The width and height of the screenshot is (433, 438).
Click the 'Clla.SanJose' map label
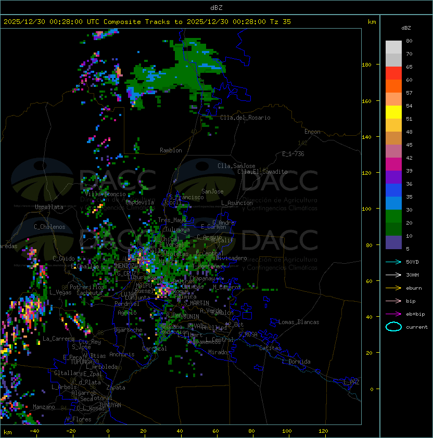[236, 166]
